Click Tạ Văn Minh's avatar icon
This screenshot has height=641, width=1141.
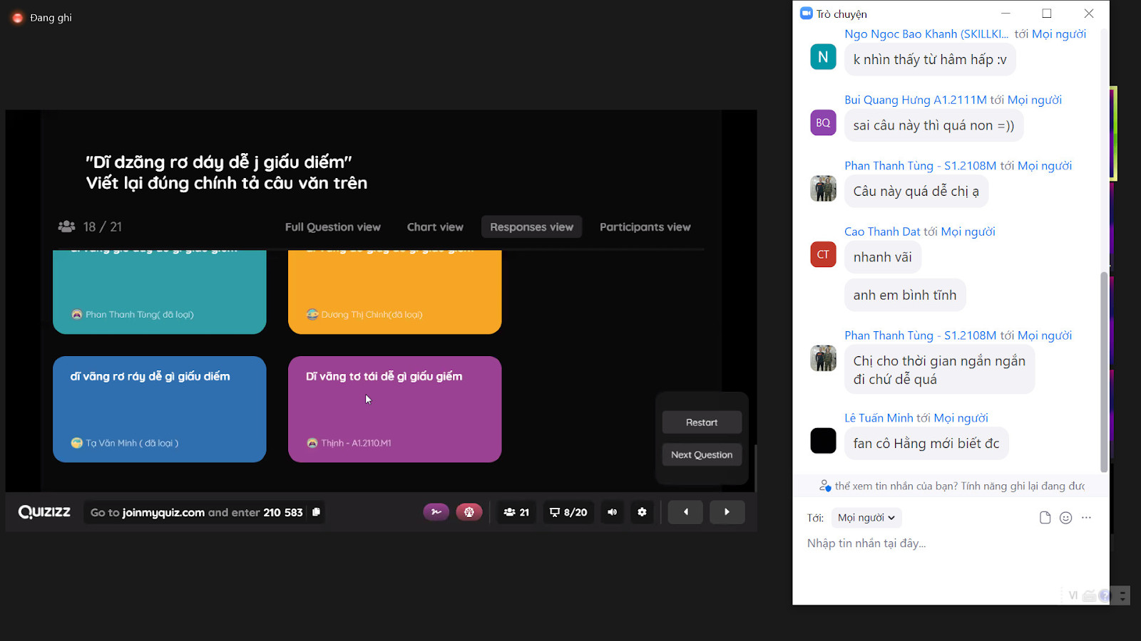point(77,443)
